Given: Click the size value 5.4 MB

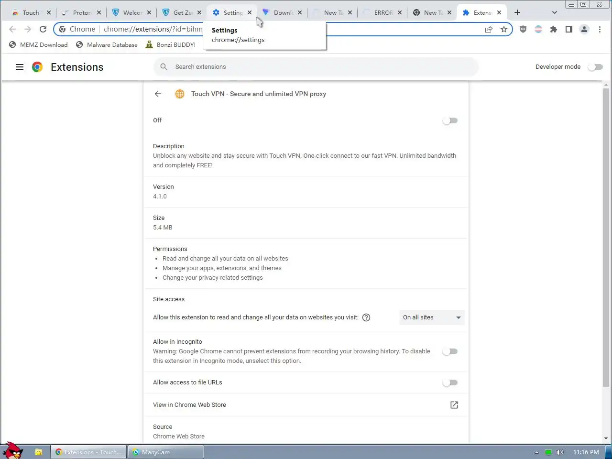Looking at the screenshot, I should (163, 228).
